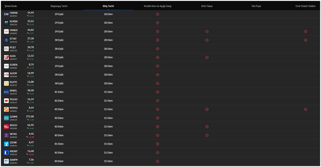Click the KLMSN company logo icon
Viewport: 321px width, 167px height.
coord(6,23)
